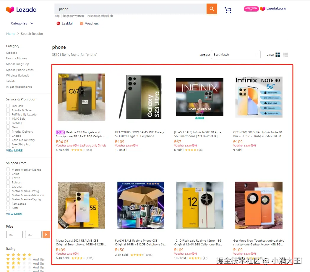Switch to grid view icon

point(277,55)
